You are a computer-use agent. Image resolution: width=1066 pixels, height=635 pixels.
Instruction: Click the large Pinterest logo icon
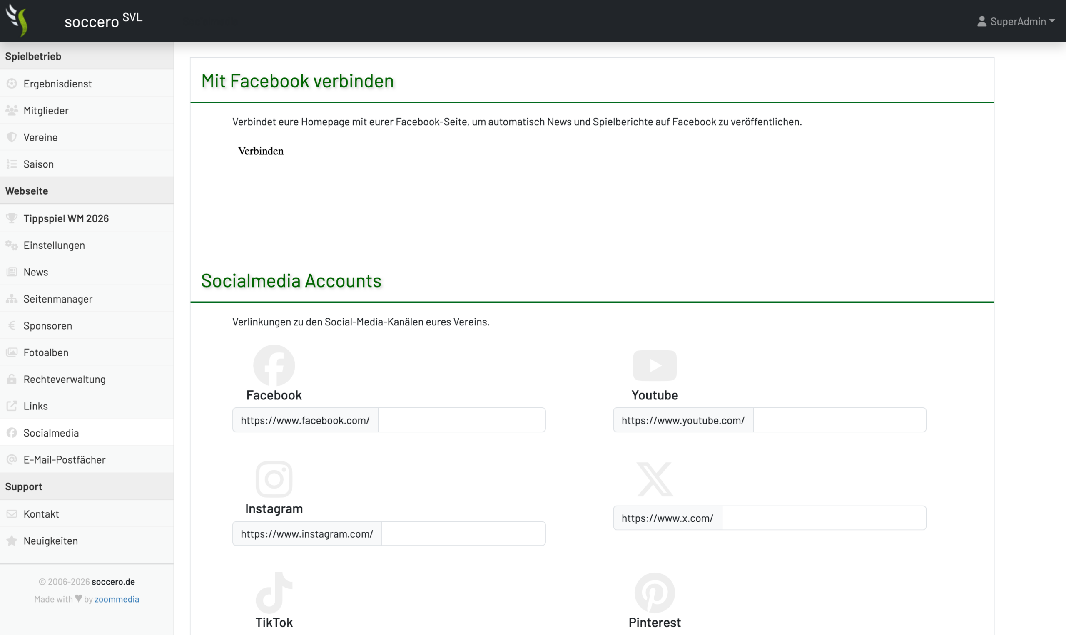pyautogui.click(x=655, y=593)
